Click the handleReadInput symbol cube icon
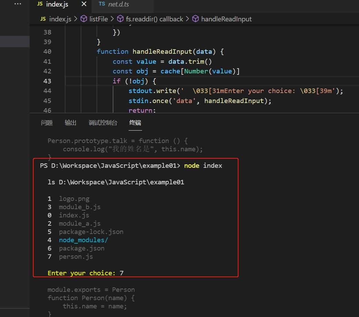Image resolution: width=359 pixels, height=317 pixels. 195,19
